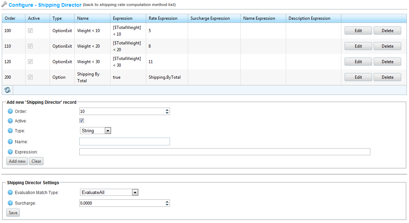Image resolution: width=409 pixels, height=223 pixels.
Task: Click help icon for Evaluation Match Type
Action: click(x=10, y=193)
